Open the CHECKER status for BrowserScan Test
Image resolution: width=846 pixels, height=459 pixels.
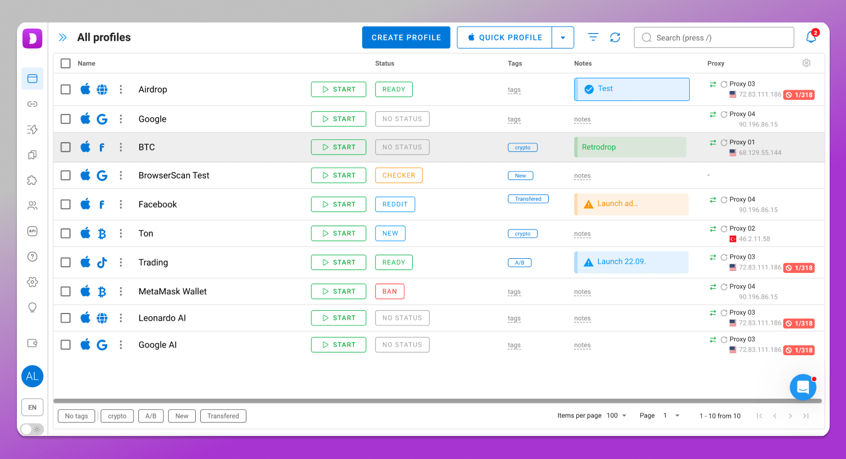coord(399,175)
